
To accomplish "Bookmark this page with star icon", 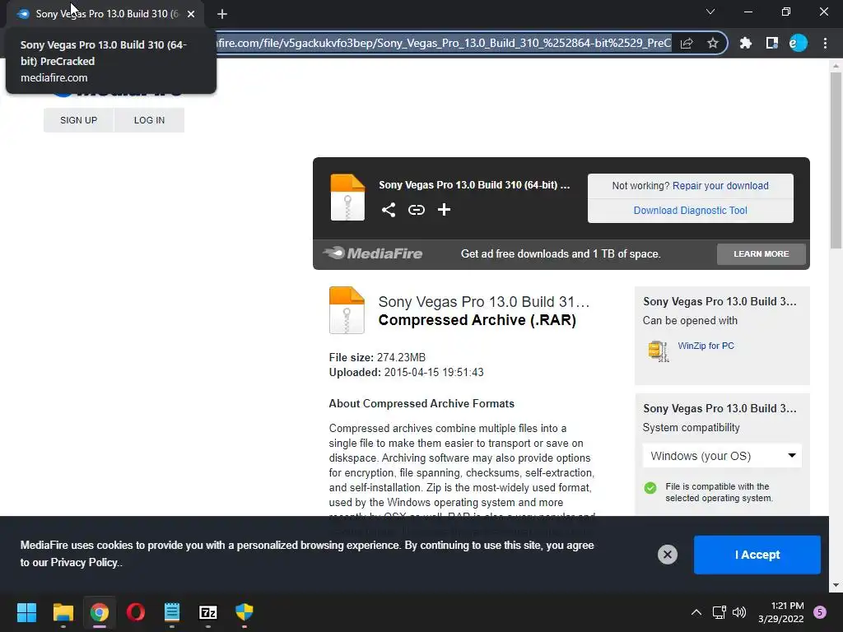I will pyautogui.click(x=712, y=43).
